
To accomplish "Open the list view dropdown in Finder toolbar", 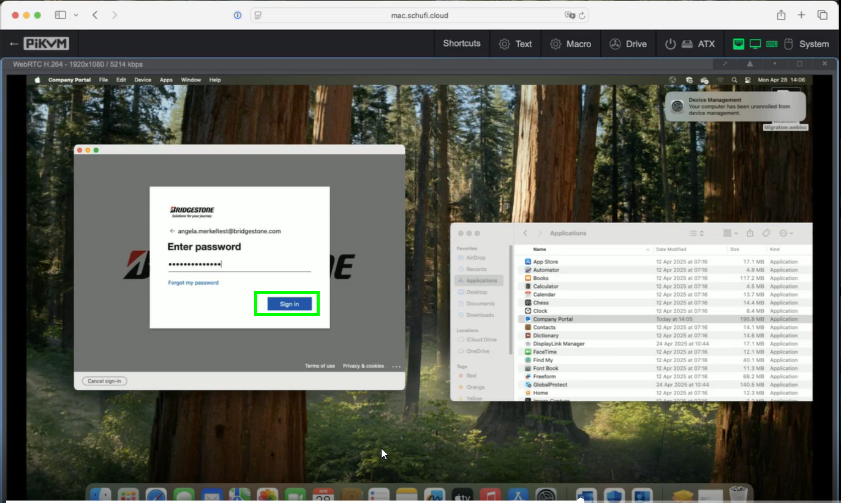I will [x=696, y=233].
